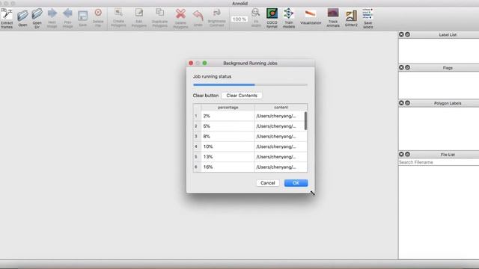Select the 8% percentage cell
The height and width of the screenshot is (269, 479).
(x=228, y=136)
